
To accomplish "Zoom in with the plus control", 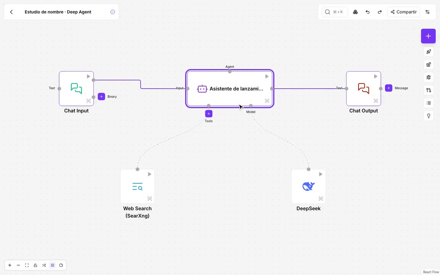I will 10,265.
